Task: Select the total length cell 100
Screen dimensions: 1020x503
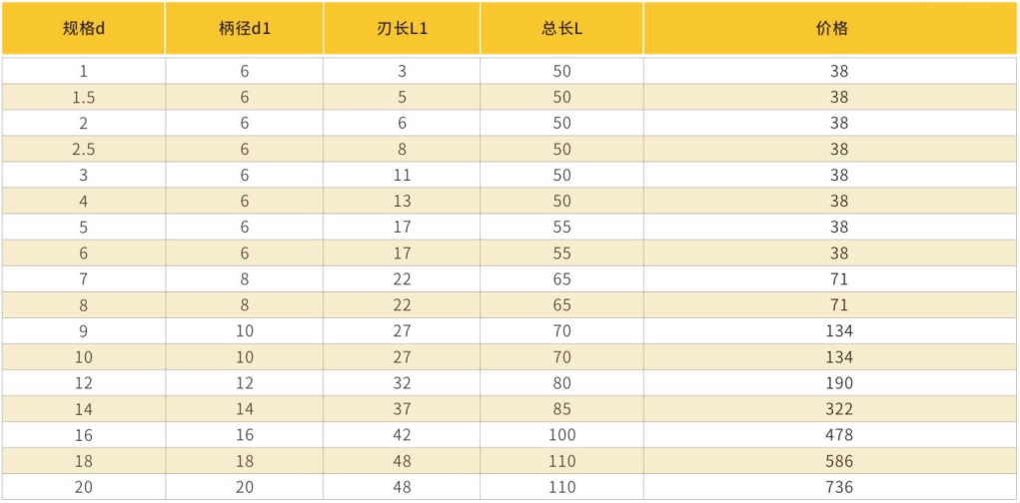Action: pos(562,435)
